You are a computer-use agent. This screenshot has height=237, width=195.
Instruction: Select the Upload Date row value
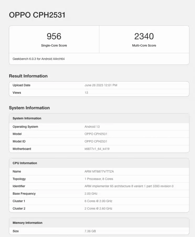click(101, 85)
